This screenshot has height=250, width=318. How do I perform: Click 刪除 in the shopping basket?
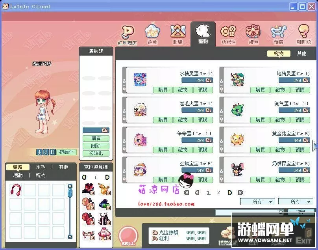pyautogui.click(x=96, y=146)
